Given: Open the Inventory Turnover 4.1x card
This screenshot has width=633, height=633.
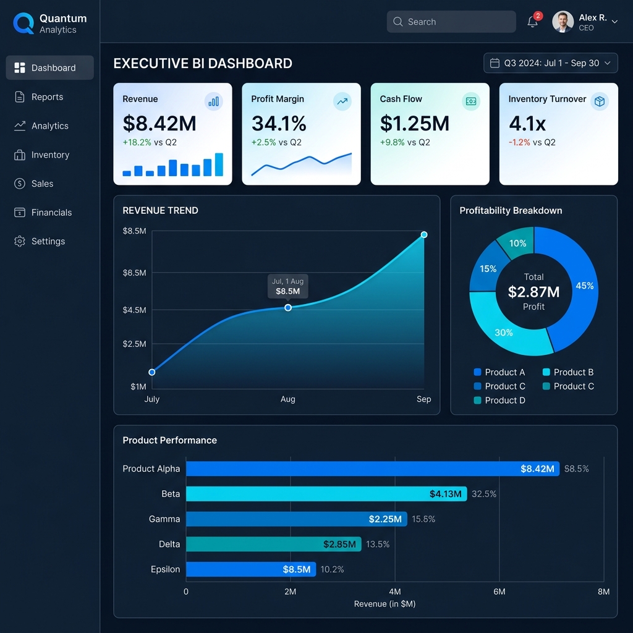Looking at the screenshot, I should tap(559, 134).
